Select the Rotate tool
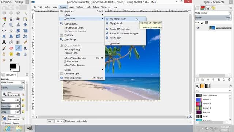 pos(18,30)
